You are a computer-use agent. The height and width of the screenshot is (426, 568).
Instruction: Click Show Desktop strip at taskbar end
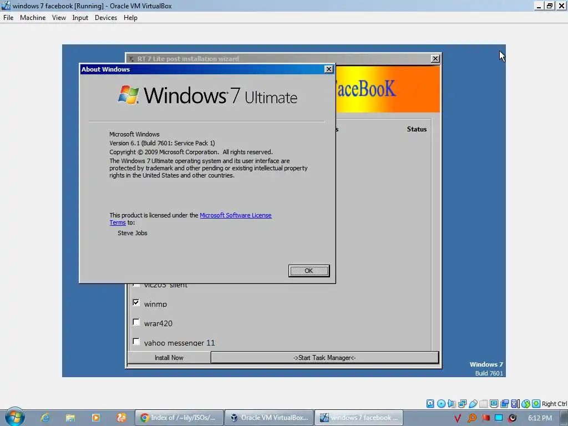click(564, 418)
